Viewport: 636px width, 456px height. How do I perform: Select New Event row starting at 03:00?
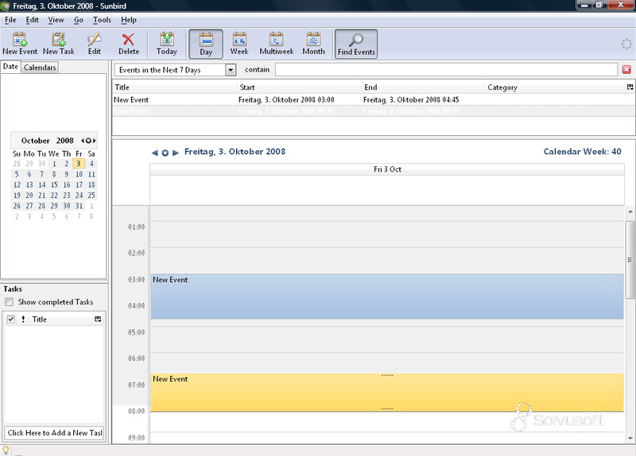pos(373,100)
